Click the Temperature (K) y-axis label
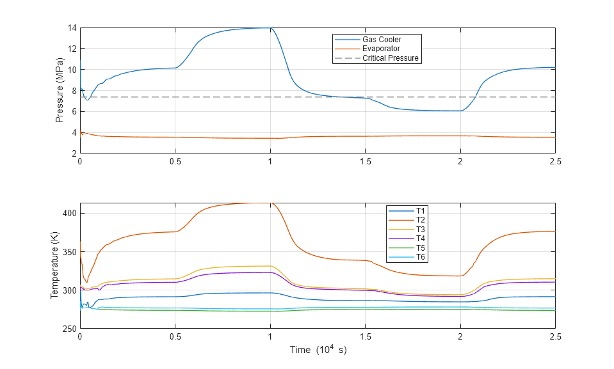Image resolution: width=614 pixels, height=369 pixels. [x=54, y=265]
